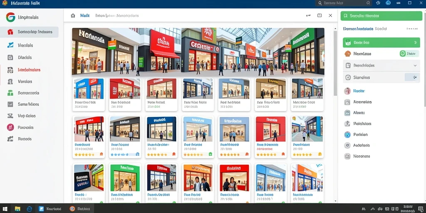Open the 'Vop coios' sidebar icon

pos(10,116)
